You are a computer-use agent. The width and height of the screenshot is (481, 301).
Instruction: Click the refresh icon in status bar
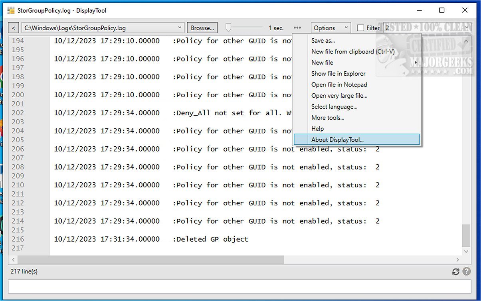(x=455, y=272)
